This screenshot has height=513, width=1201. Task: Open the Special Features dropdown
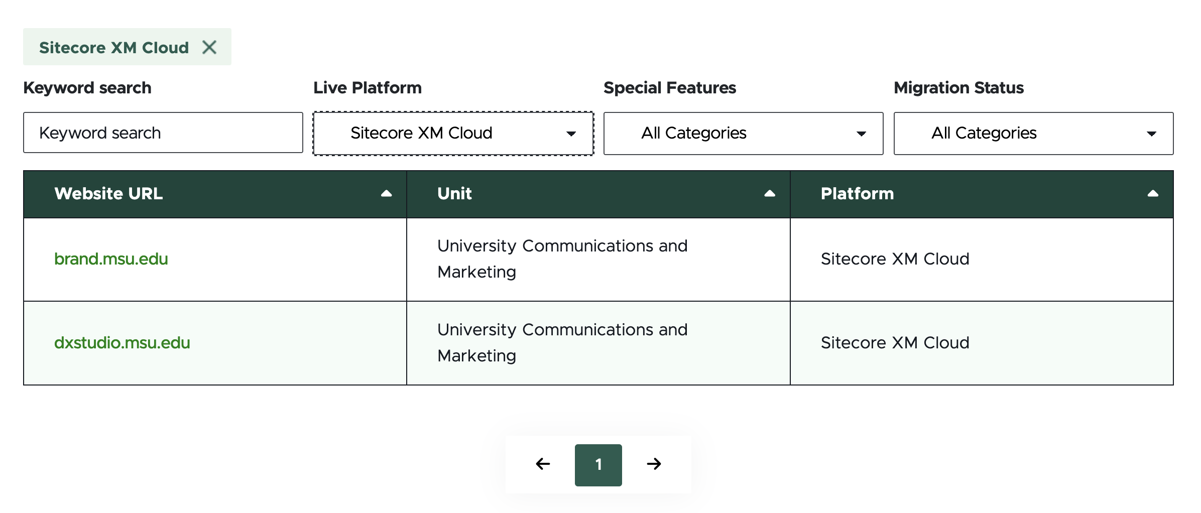743,134
